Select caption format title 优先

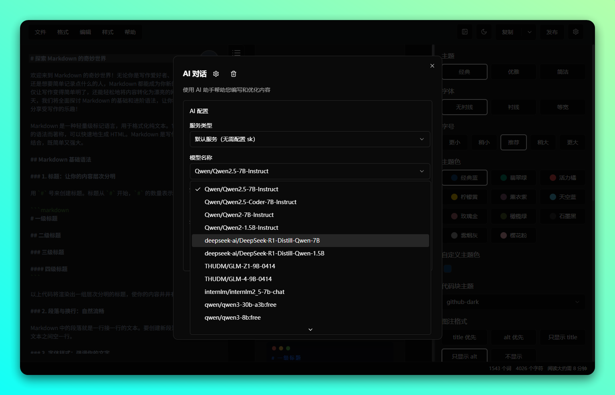(x=464, y=337)
